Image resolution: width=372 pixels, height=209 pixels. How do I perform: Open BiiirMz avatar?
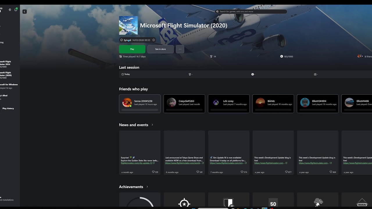pyautogui.click(x=260, y=102)
